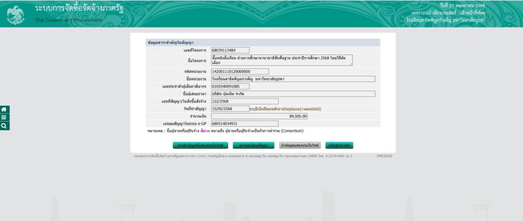523x221 pixels.
Task: Go back via กลับสู่หน้าหลัก button
Action: [x=339, y=145]
